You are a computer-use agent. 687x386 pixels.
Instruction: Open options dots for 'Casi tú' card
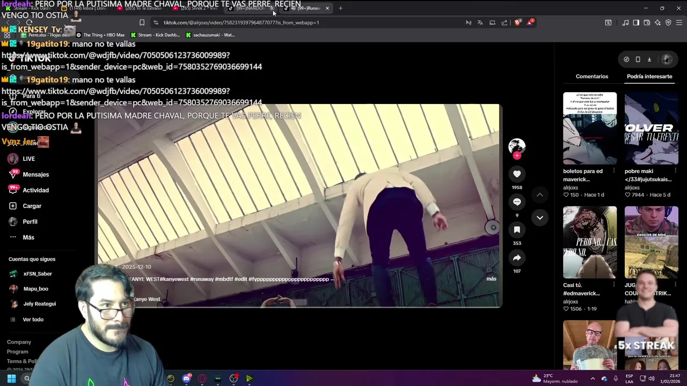[613, 285]
